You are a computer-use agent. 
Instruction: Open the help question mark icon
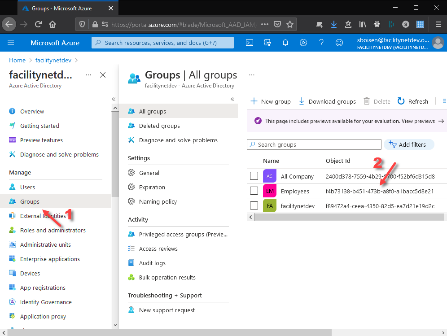321,43
